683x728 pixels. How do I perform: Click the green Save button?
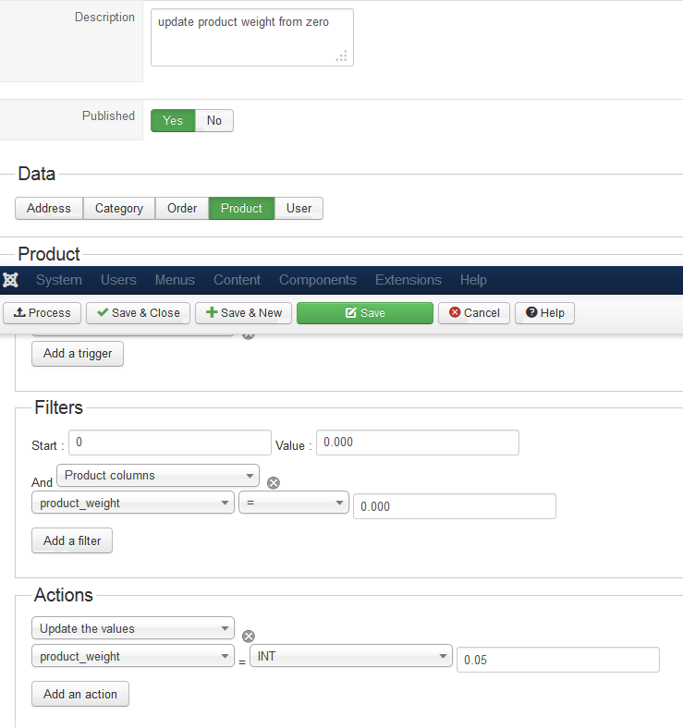point(364,313)
